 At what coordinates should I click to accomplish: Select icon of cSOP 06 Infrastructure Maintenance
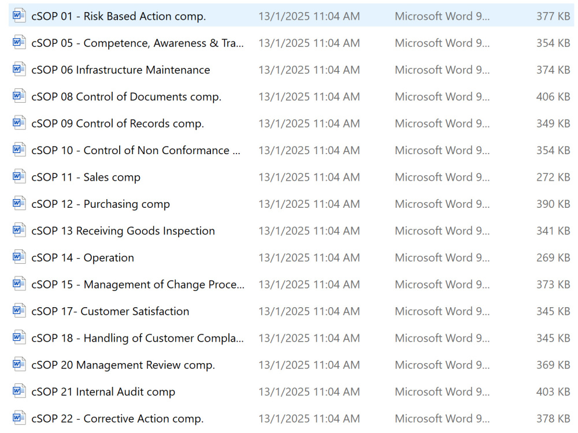tap(19, 69)
